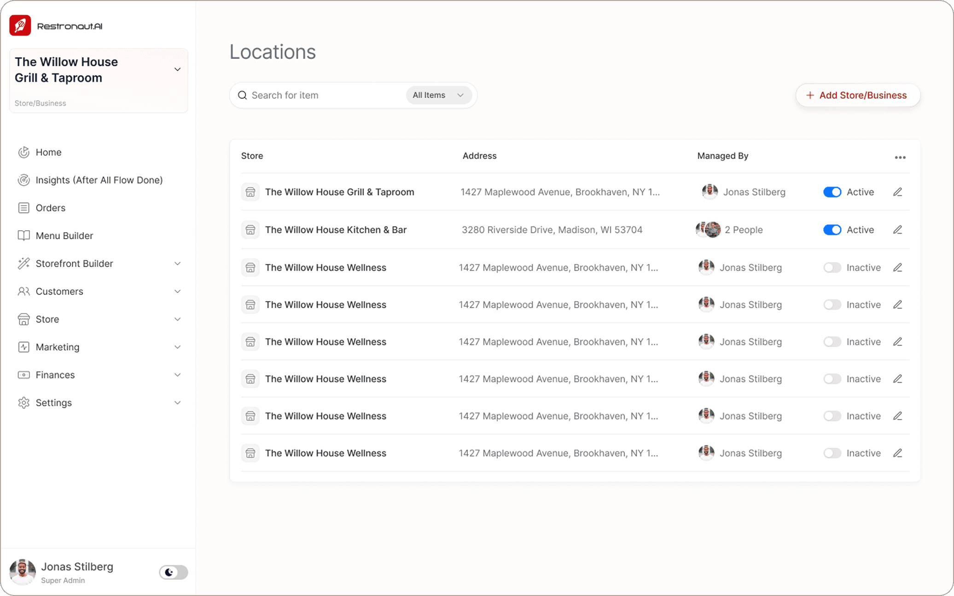This screenshot has height=596, width=954.
Task: Toggle off The Willow House Kitchen & Bar
Action: point(832,230)
